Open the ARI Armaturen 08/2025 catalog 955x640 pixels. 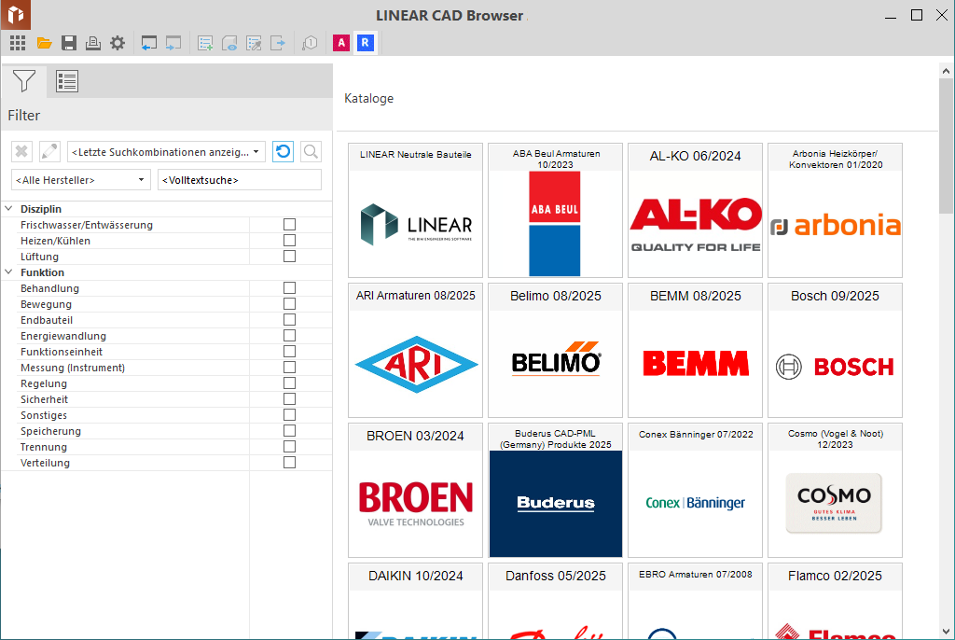[x=415, y=350]
